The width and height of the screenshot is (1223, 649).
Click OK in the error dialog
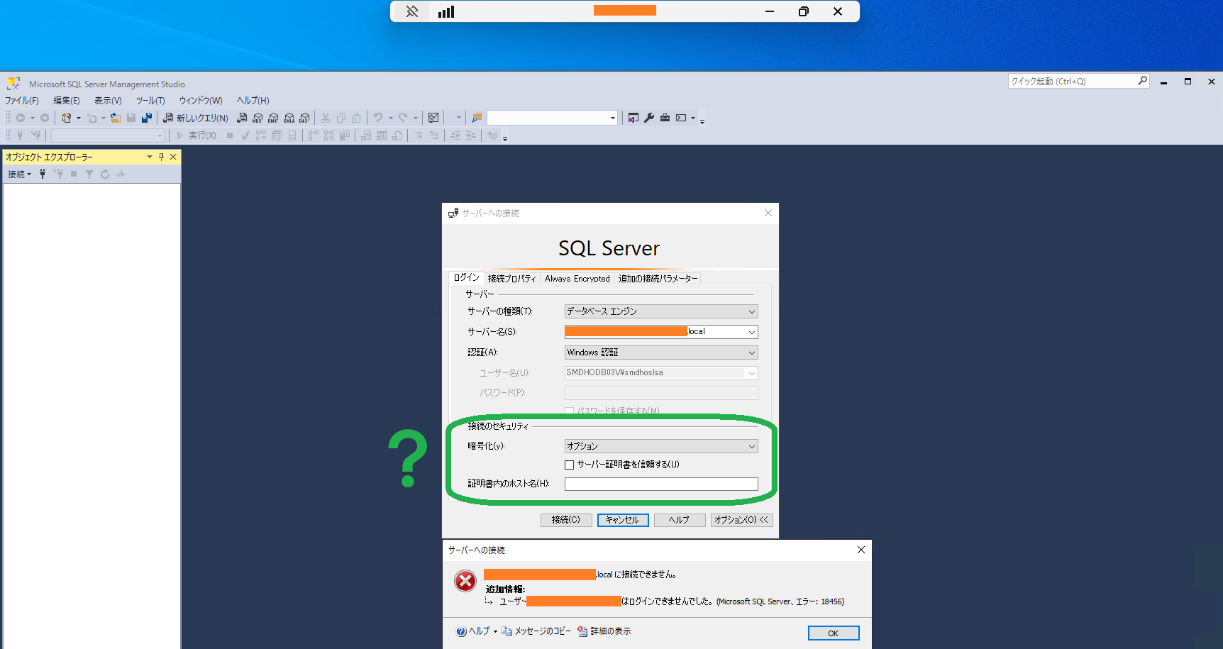pos(834,633)
